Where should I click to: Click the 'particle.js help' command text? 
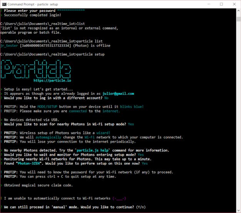[x=93, y=150]
